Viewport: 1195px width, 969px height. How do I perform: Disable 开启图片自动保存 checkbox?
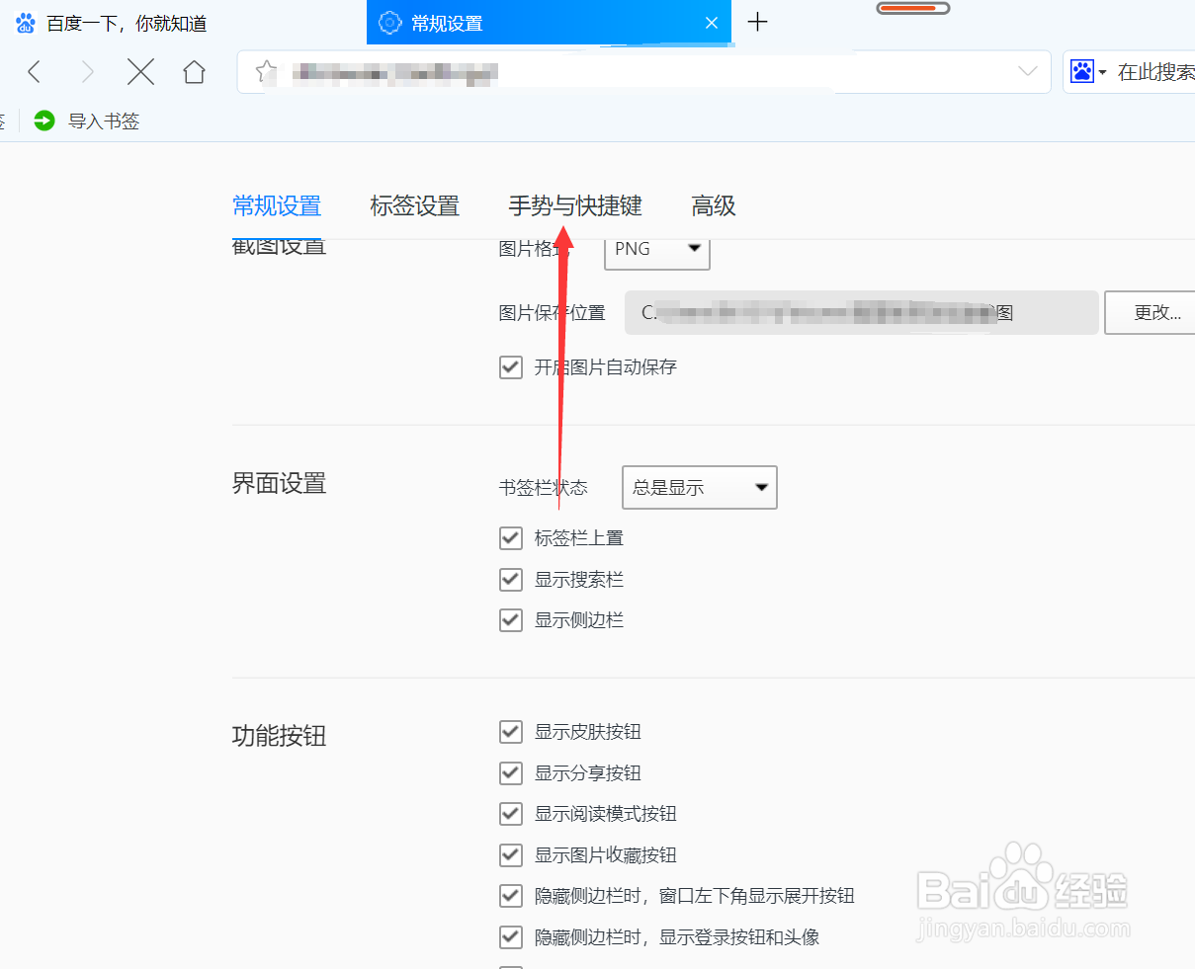pyautogui.click(x=511, y=366)
